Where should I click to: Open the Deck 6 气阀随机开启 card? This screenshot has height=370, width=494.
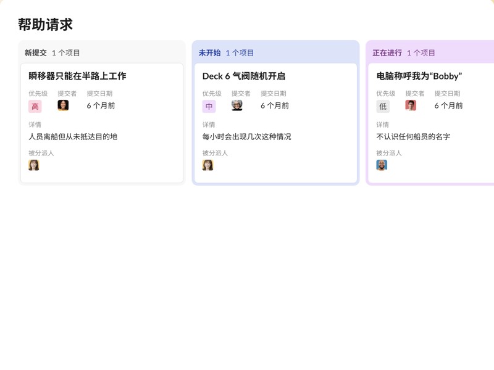click(x=243, y=76)
